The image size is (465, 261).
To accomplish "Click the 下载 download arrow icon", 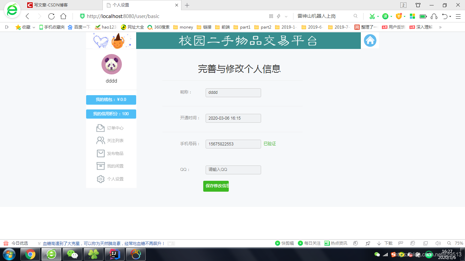I will tap(379, 243).
